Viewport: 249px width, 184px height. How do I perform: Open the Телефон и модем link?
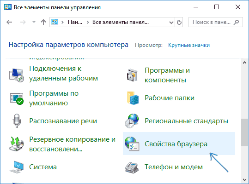(174, 167)
